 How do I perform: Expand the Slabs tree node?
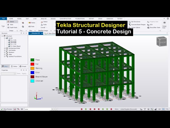5,54
